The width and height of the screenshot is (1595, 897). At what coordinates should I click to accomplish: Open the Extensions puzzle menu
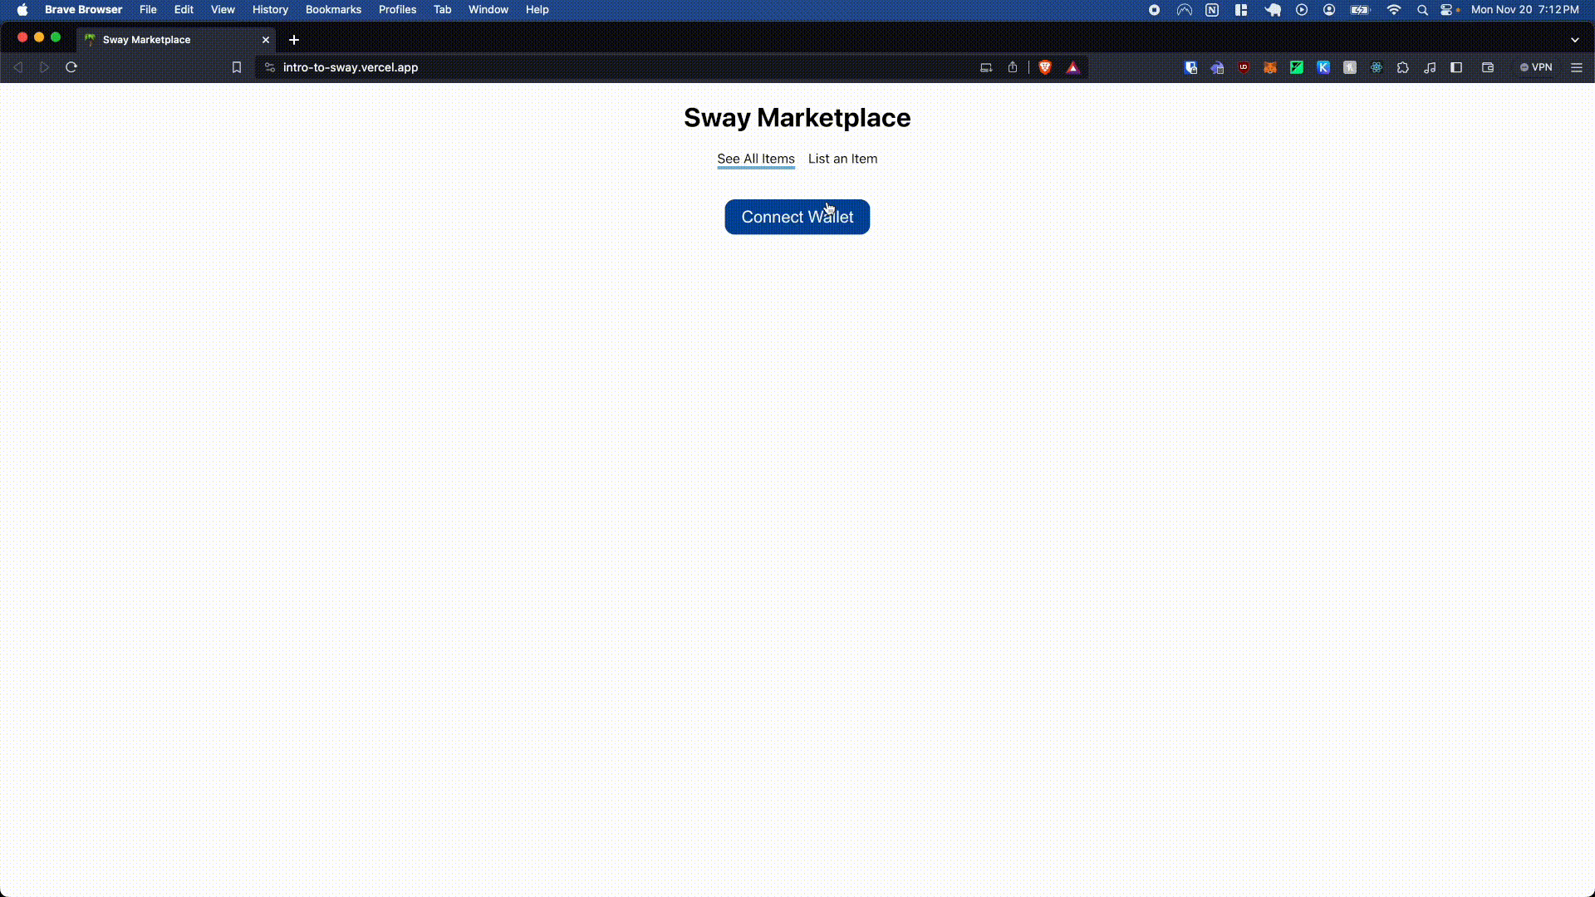point(1403,67)
